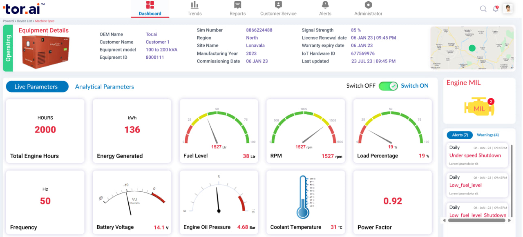Select the Dashboard tab
Viewport: 523px width, 237px height.
pos(150,9)
